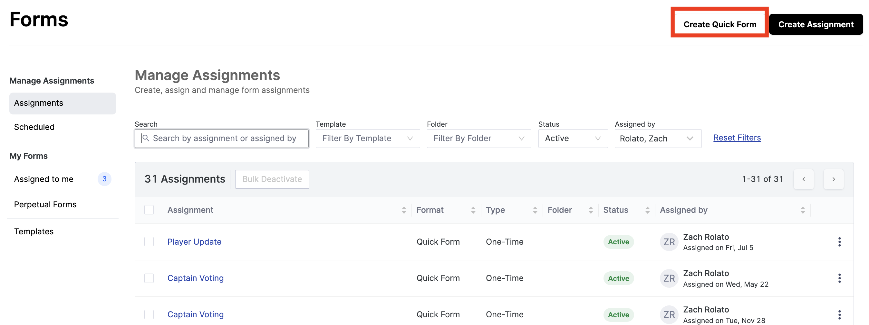Sort the table by the Assignment column arrows
The height and width of the screenshot is (325, 869).
(x=404, y=210)
